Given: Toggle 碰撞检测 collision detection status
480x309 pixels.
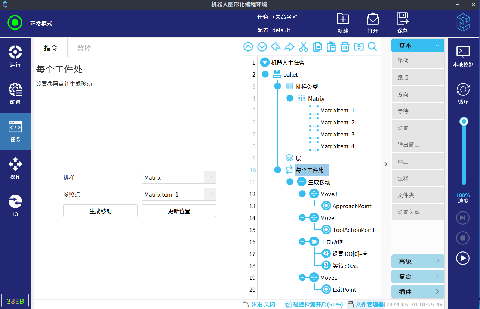Looking at the screenshot, I should (x=314, y=305).
